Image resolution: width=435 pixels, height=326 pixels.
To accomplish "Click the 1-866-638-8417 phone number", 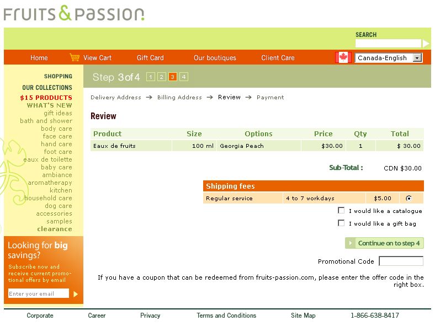I will click(375, 316).
